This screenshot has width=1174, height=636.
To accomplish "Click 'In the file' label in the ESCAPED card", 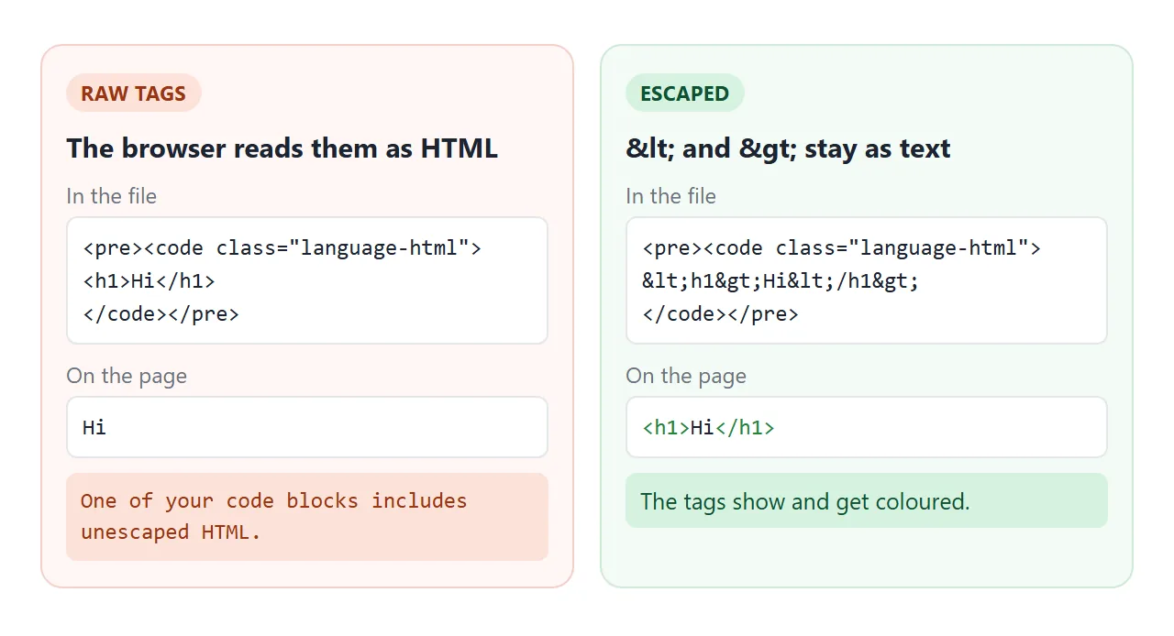I will pyautogui.click(x=670, y=196).
